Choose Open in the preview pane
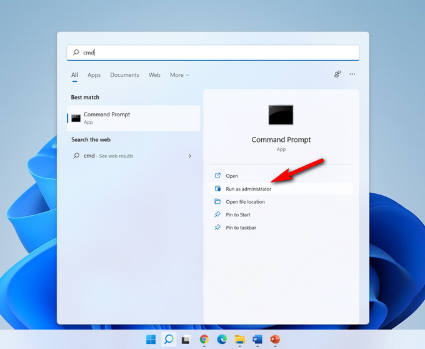The height and width of the screenshot is (349, 425). [281, 176]
